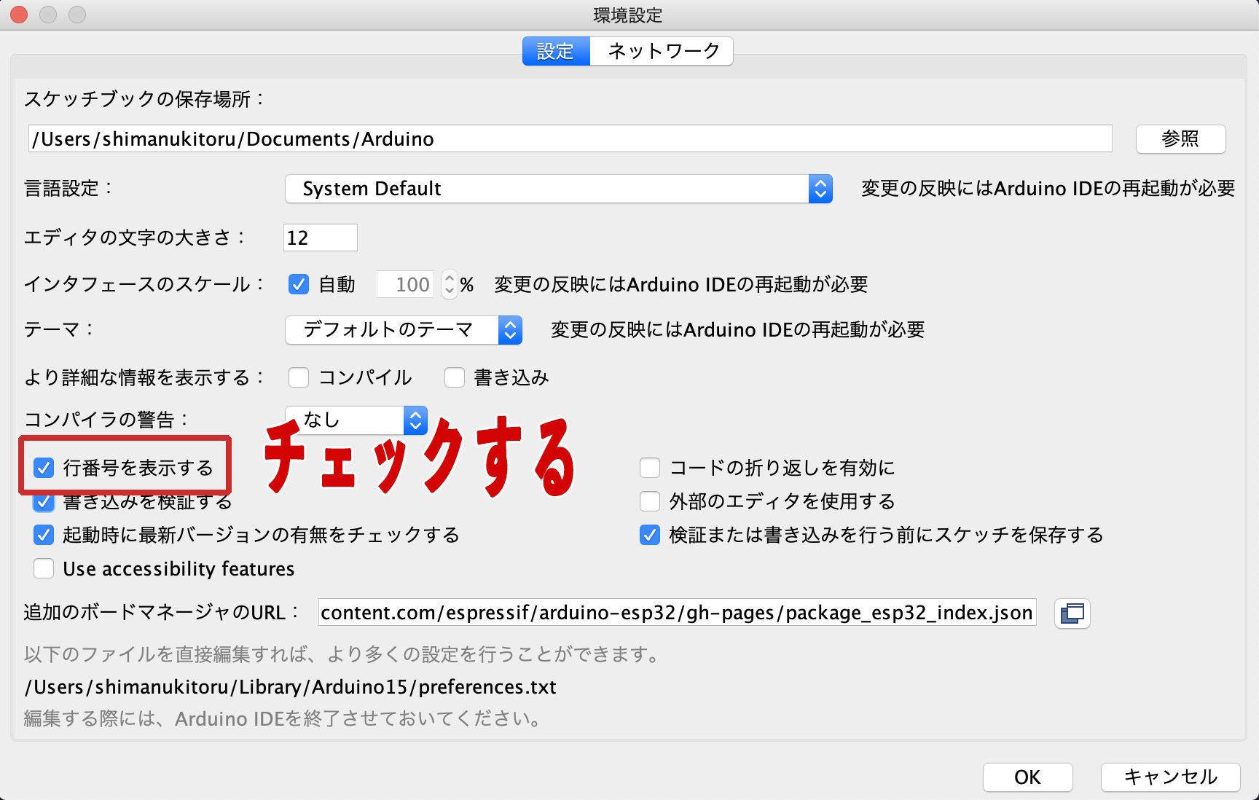
Task: Toggle the 行番号を表示する checkbox
Action: [44, 468]
